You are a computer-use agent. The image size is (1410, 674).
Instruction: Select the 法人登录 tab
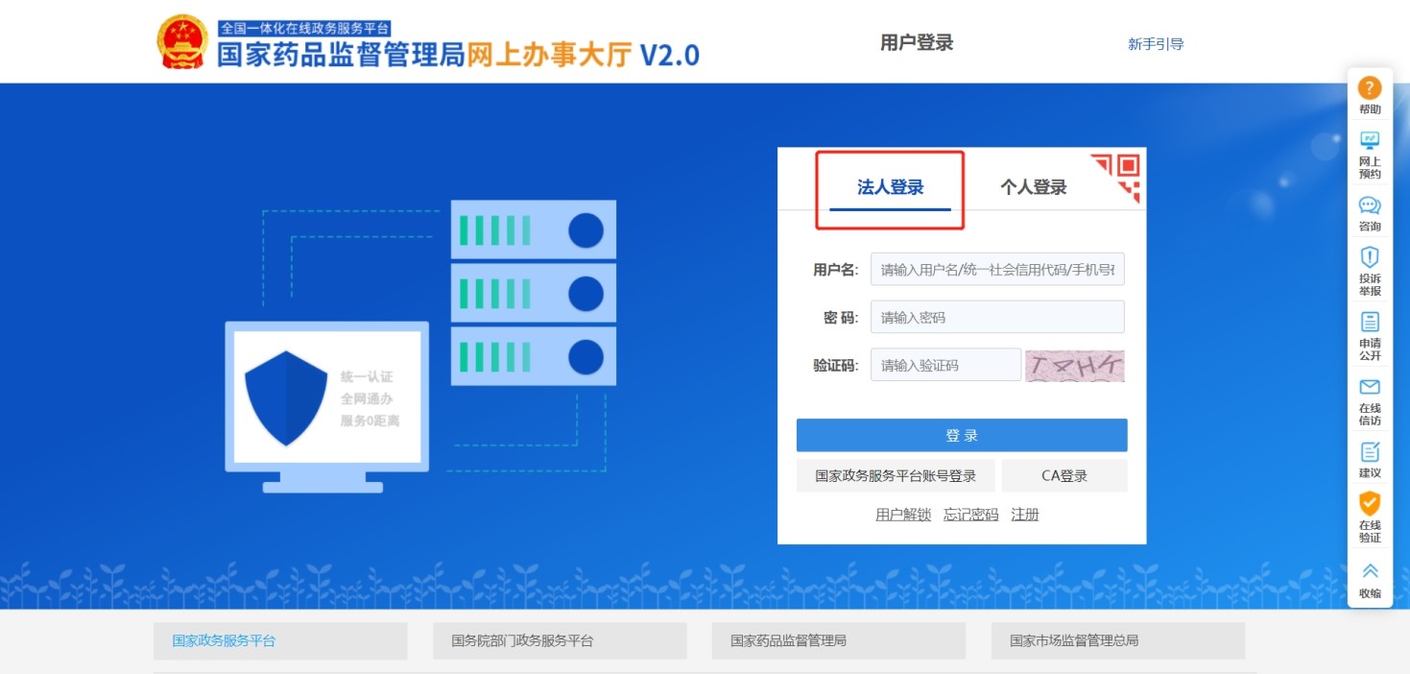(888, 187)
